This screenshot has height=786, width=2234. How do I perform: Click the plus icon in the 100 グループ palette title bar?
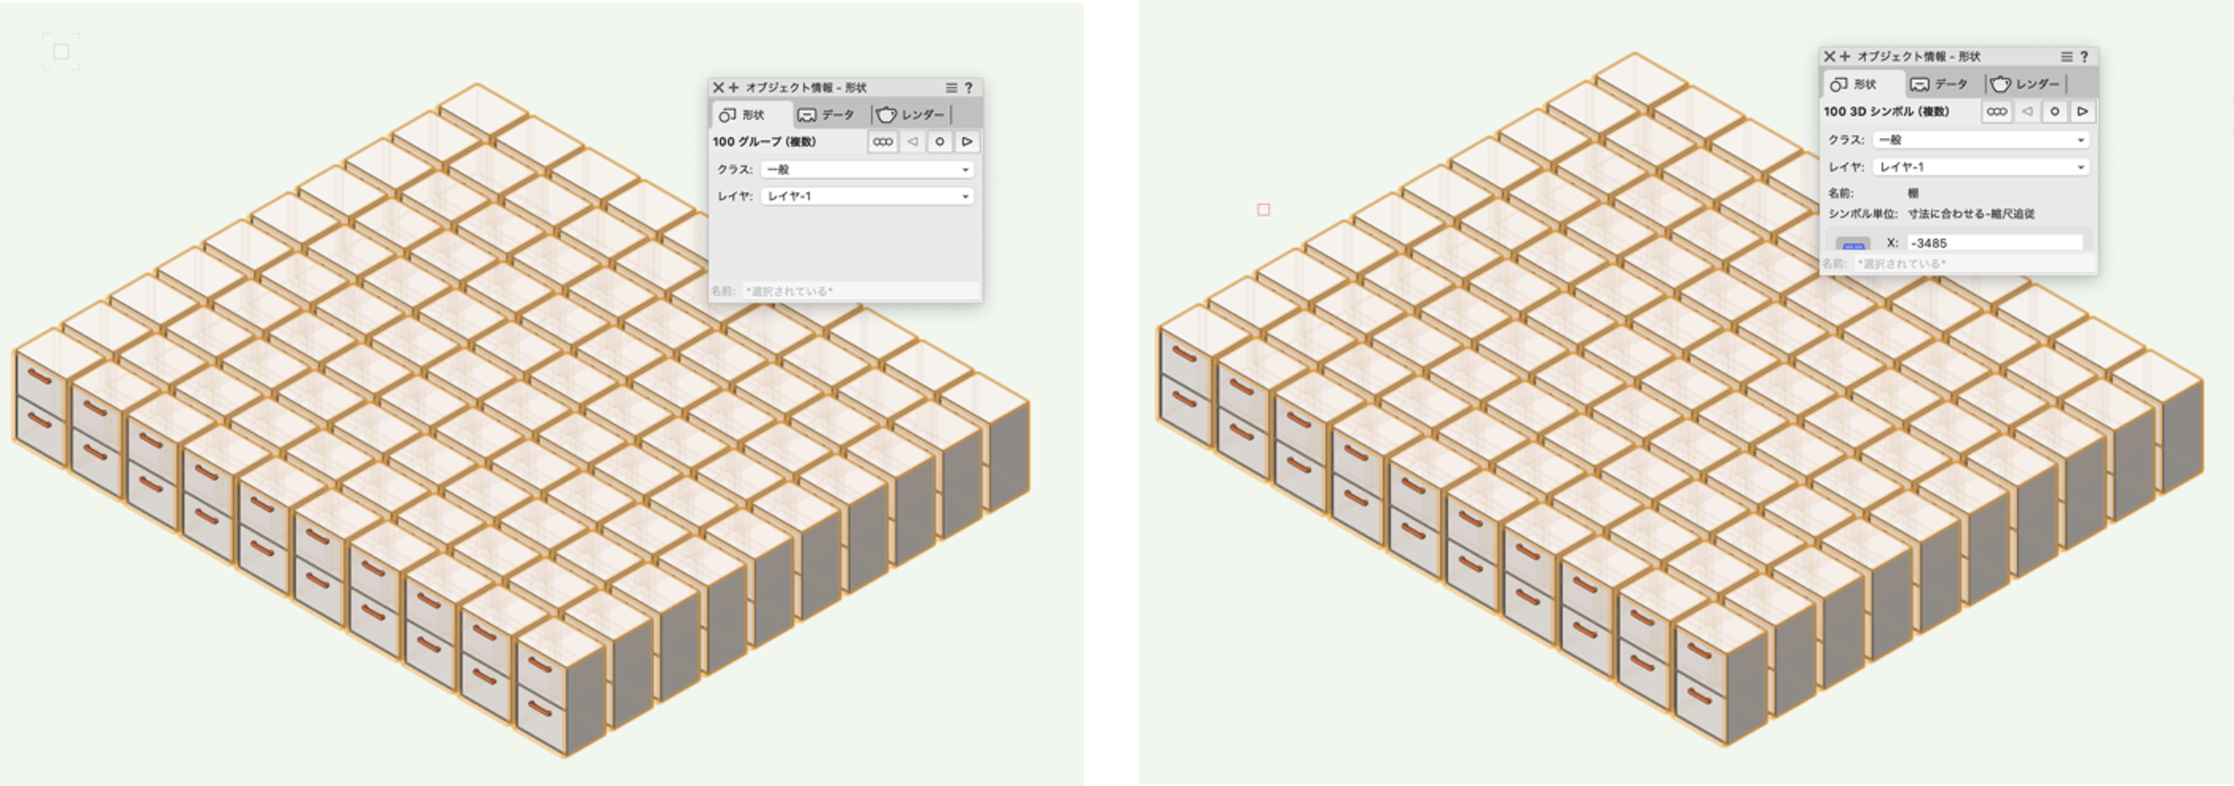(733, 88)
